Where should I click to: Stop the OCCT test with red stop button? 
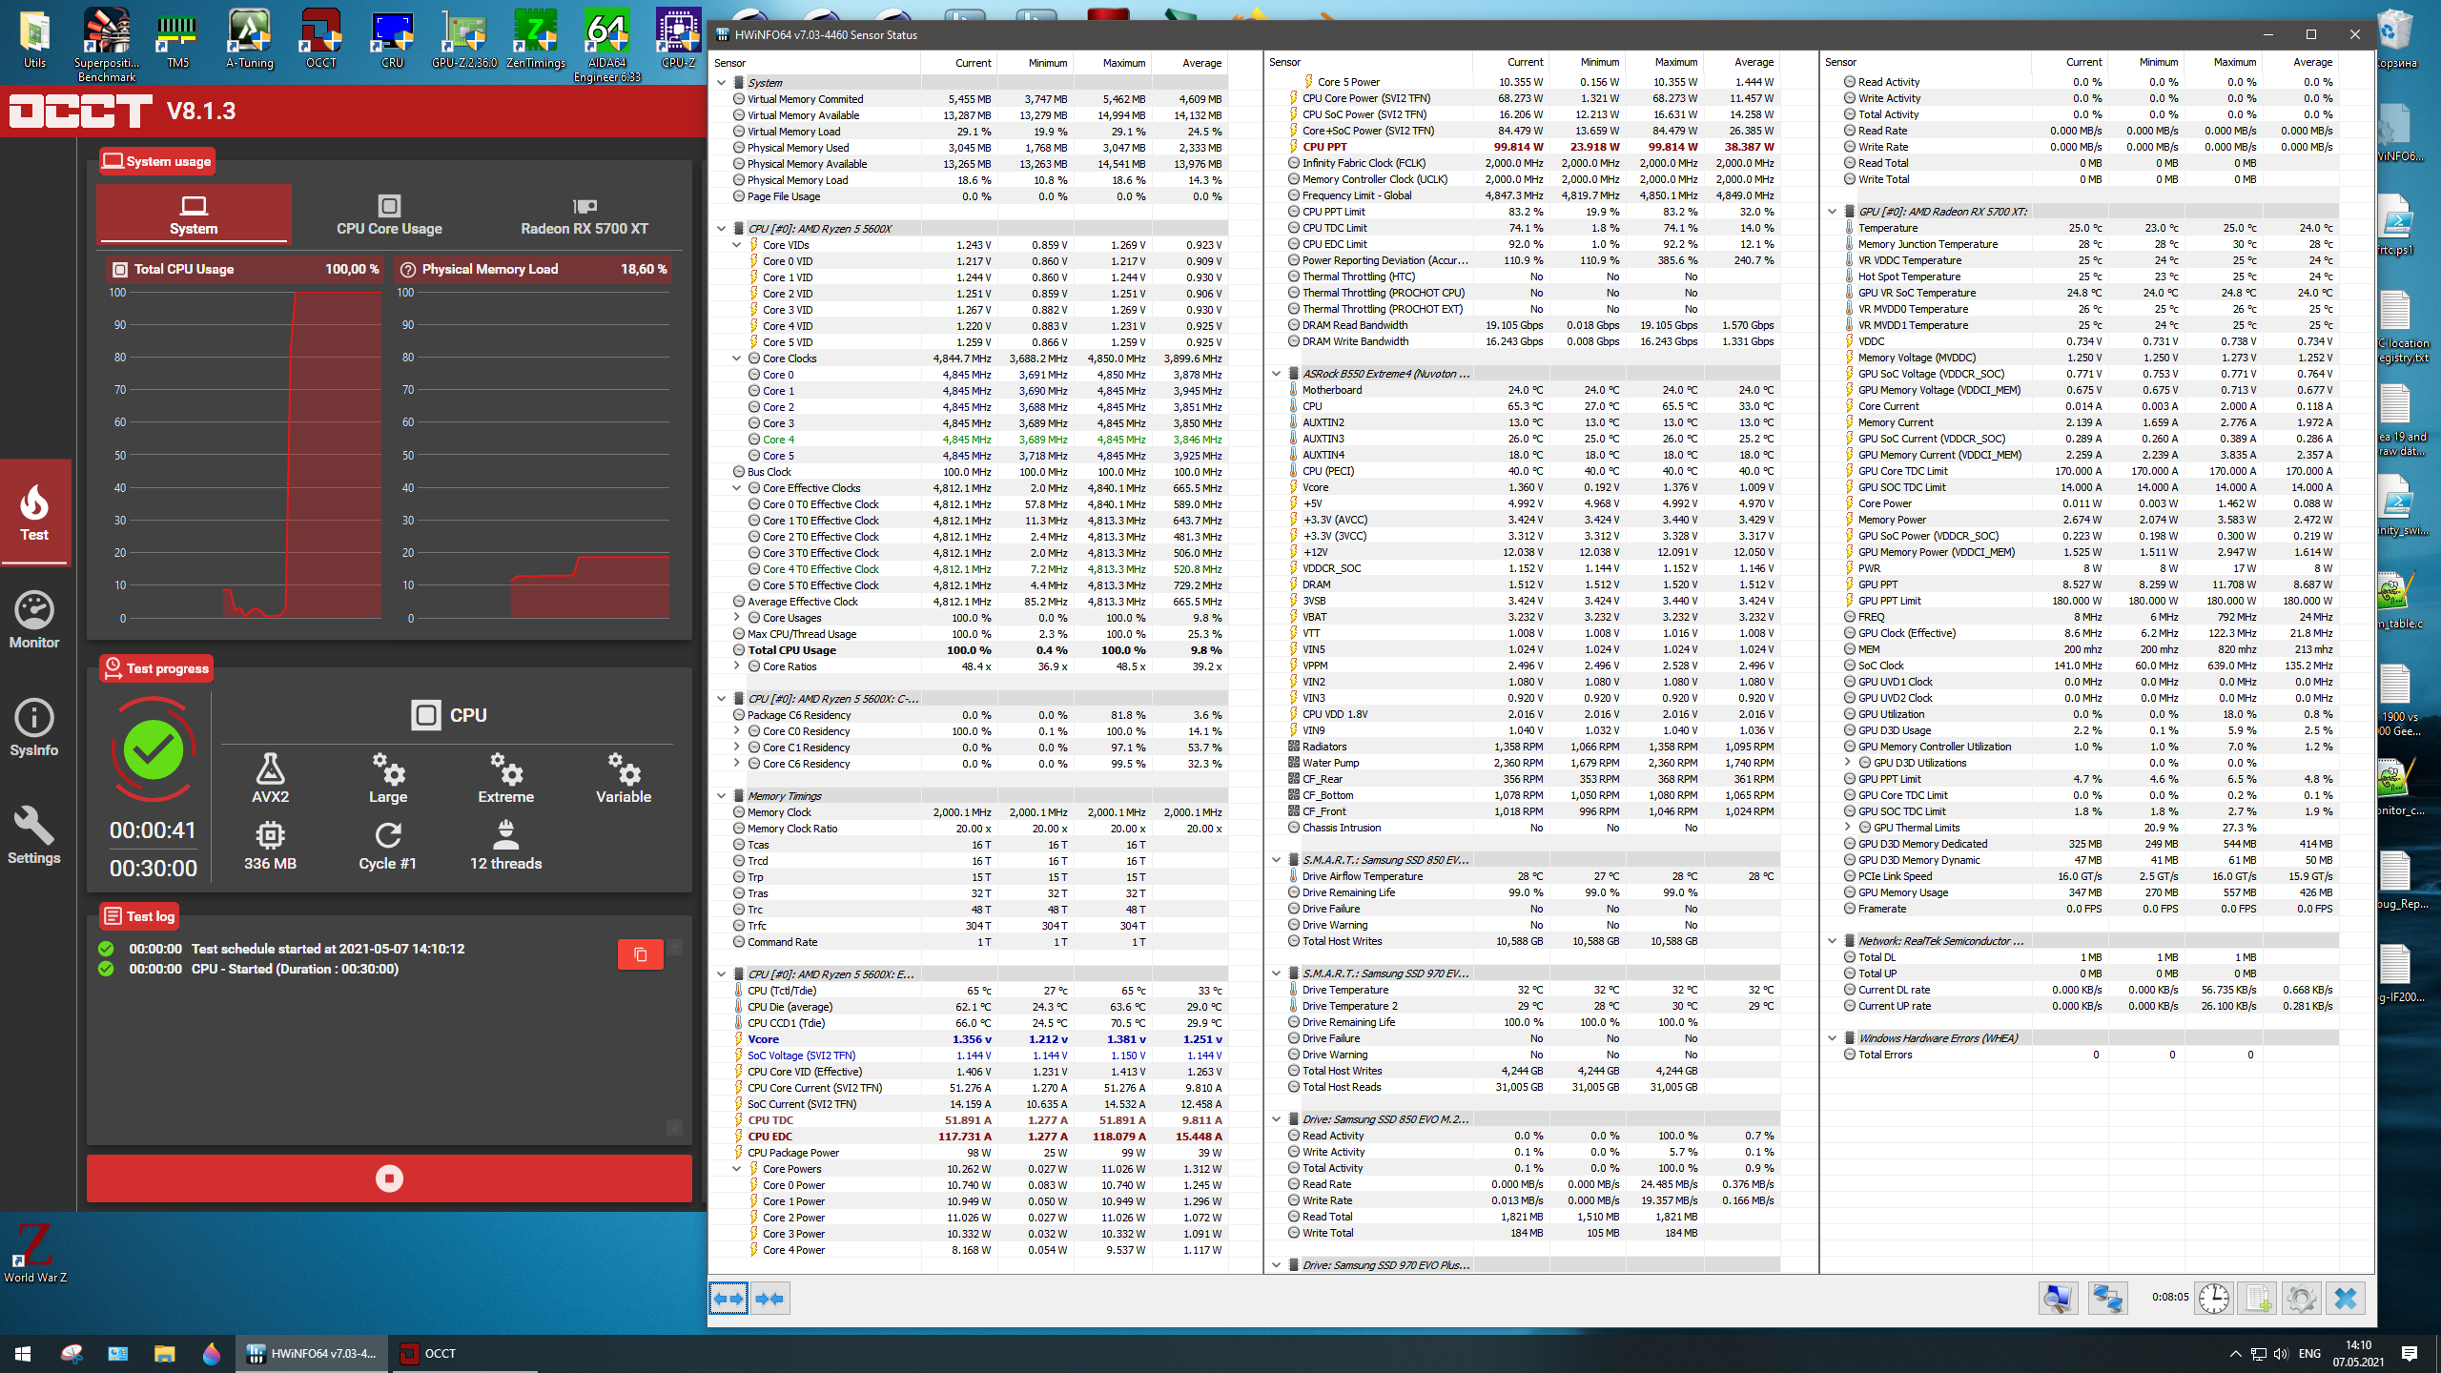point(389,1178)
